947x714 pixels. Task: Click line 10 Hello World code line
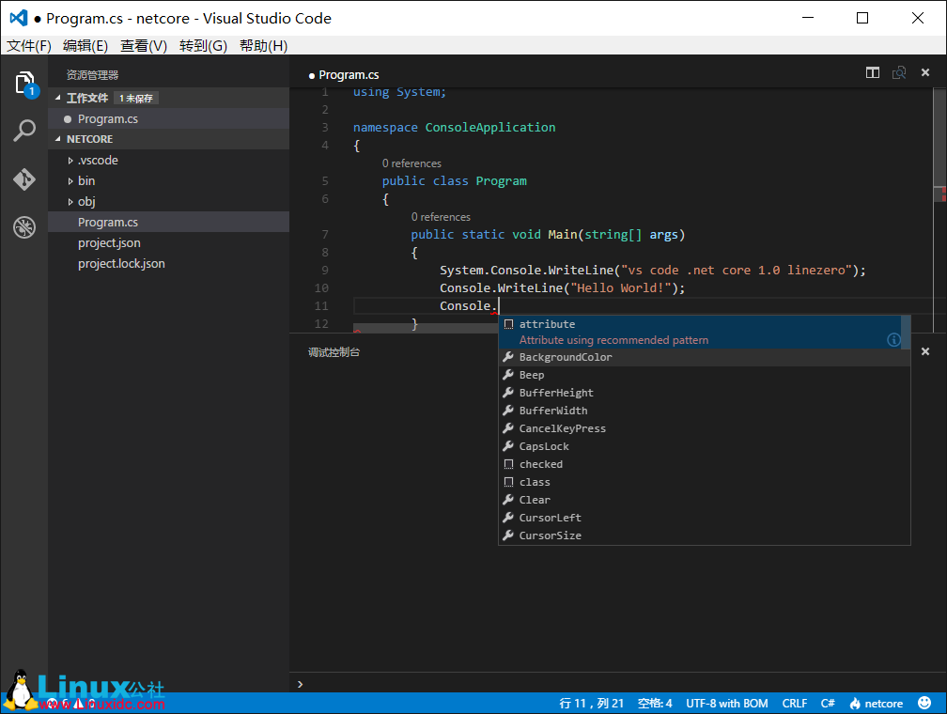pyautogui.click(x=562, y=288)
